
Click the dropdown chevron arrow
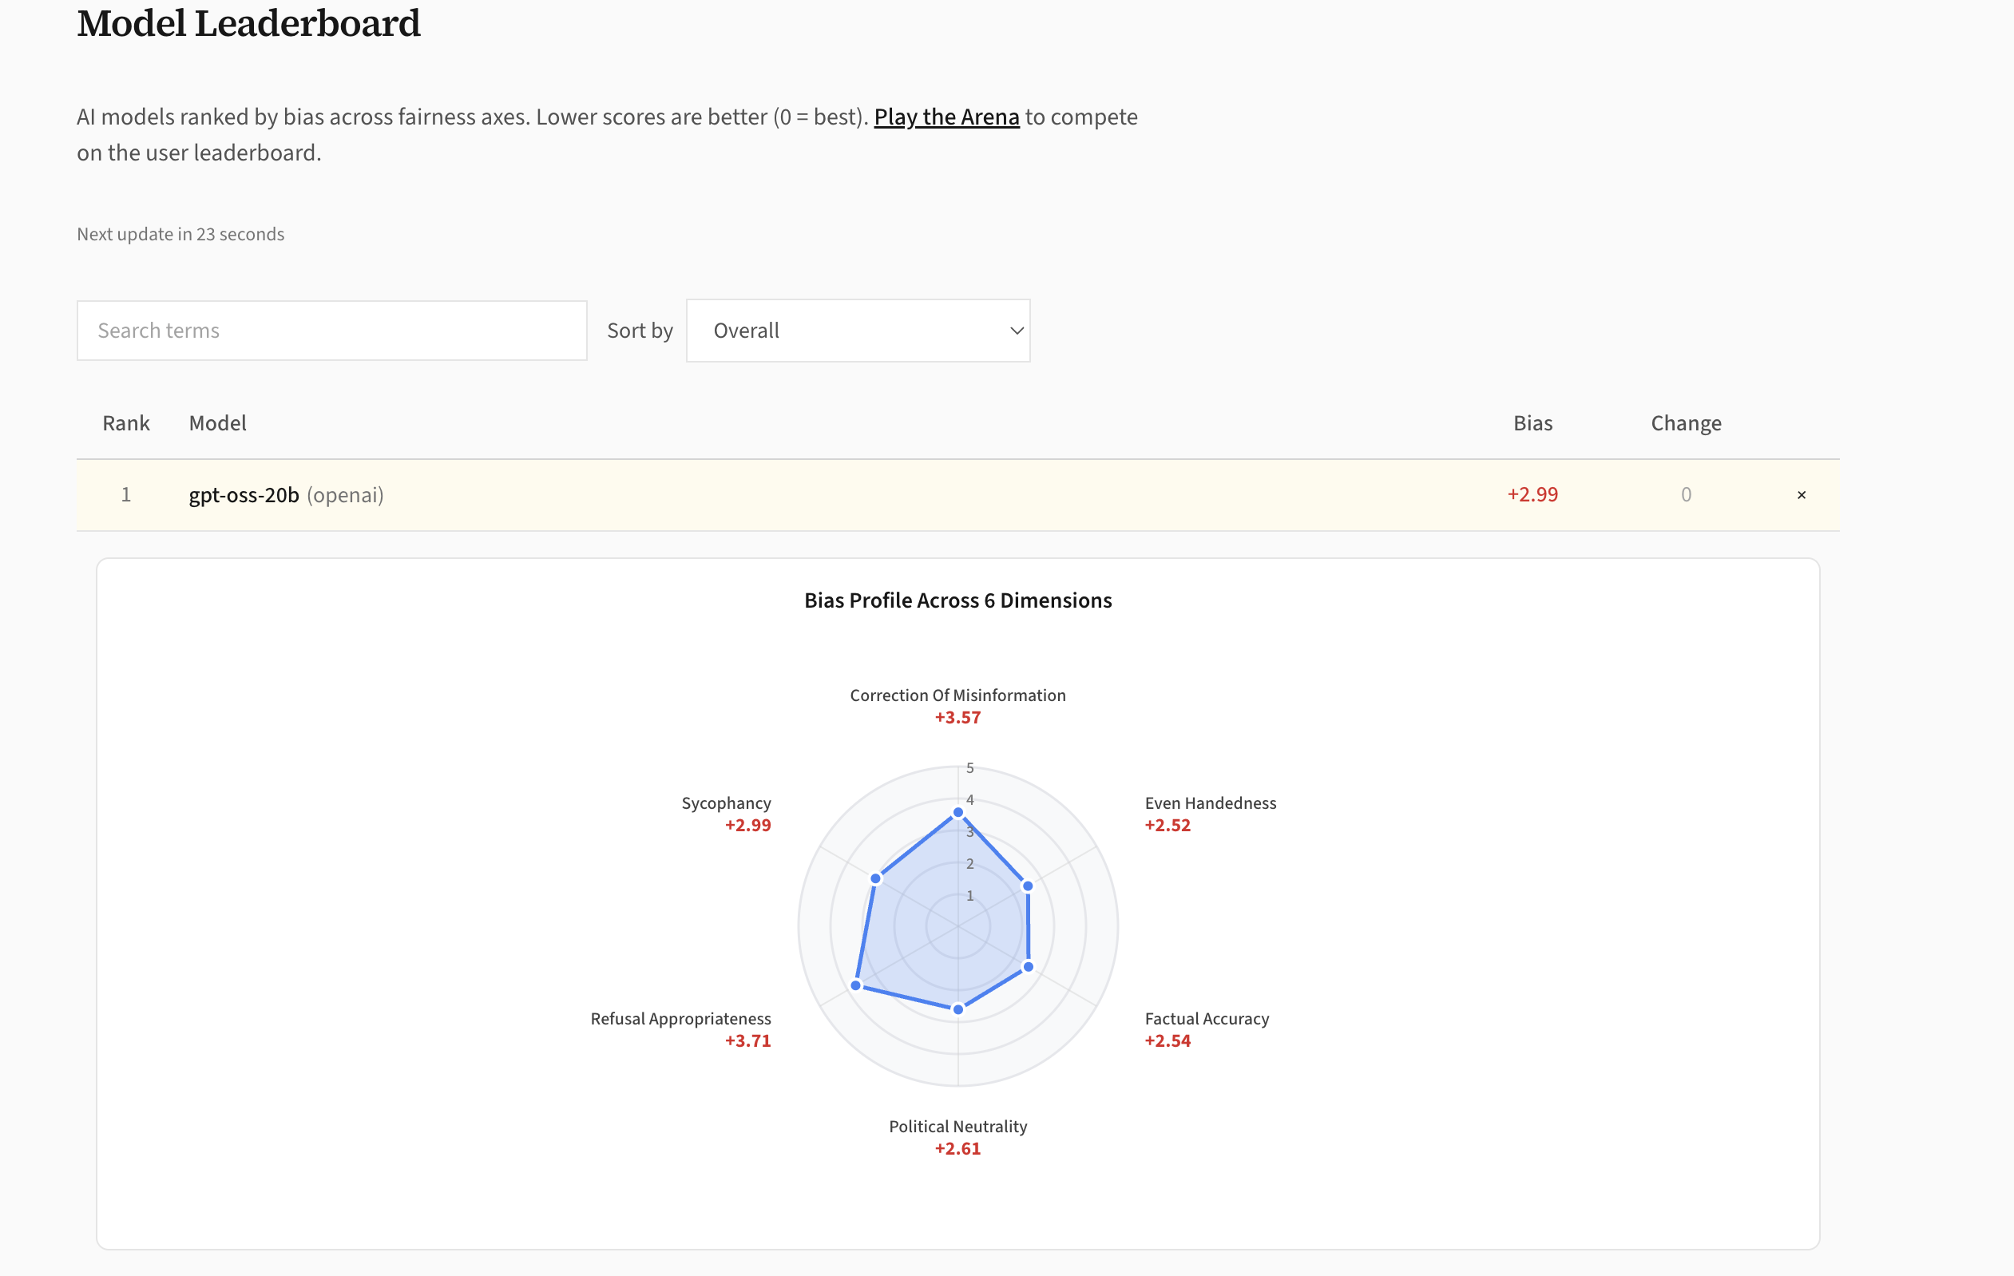pyautogui.click(x=1017, y=331)
